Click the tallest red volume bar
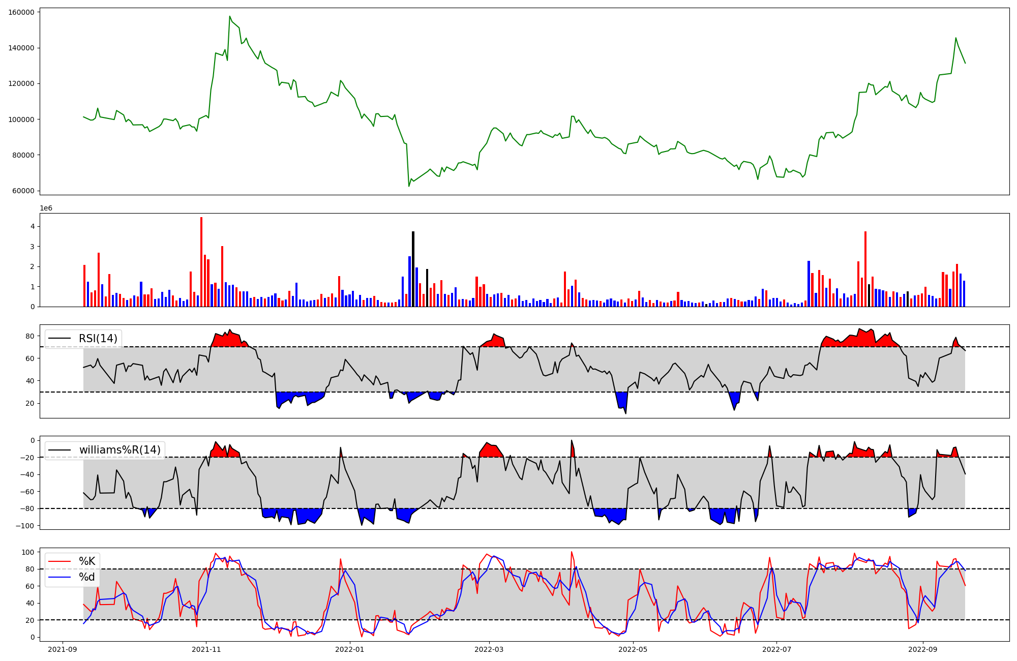 tap(201, 262)
